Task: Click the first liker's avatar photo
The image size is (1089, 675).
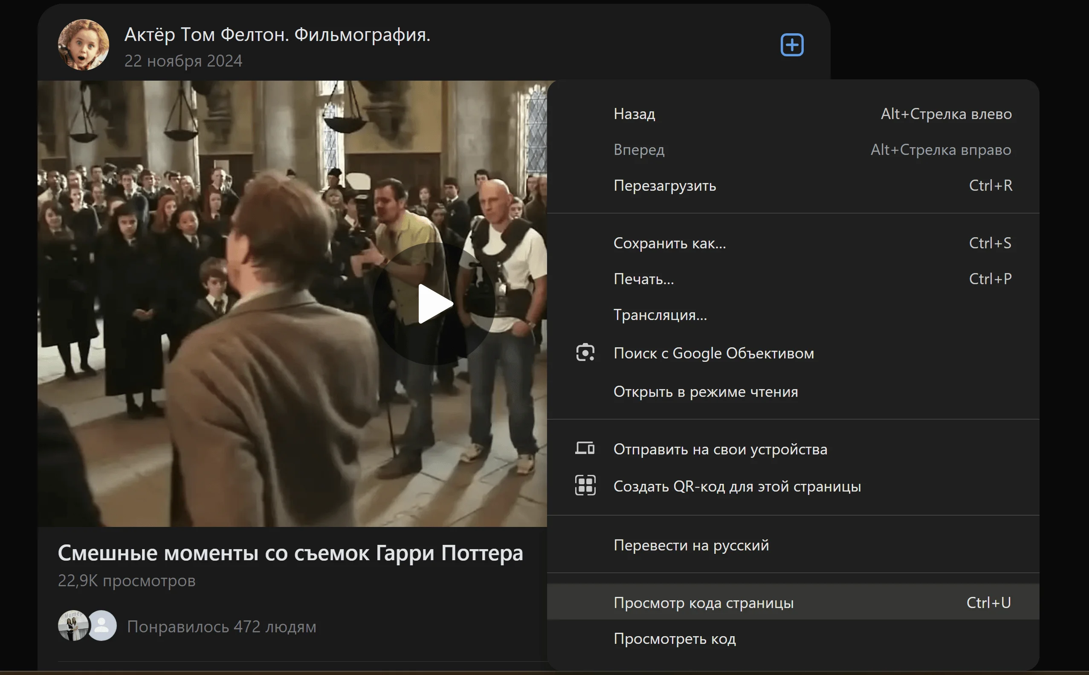Action: pos(71,626)
